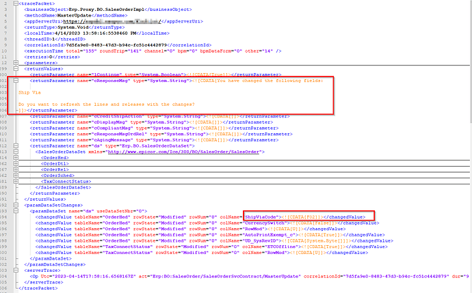Open the appServerUri https link
The width and height of the screenshot is (472, 293).
[x=112, y=21]
